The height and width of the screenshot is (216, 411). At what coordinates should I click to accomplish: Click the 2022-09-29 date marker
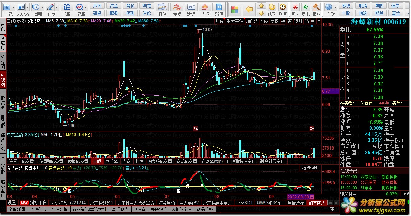click(301, 196)
